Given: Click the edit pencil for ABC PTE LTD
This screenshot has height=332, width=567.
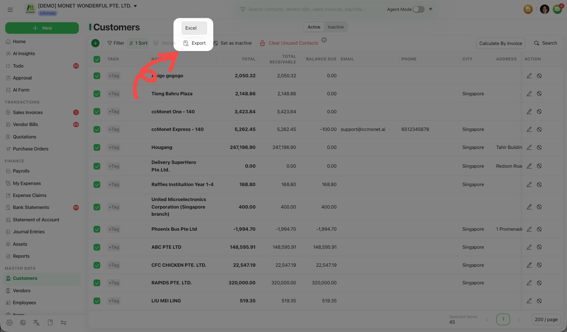Looking at the screenshot, I should click(x=529, y=247).
